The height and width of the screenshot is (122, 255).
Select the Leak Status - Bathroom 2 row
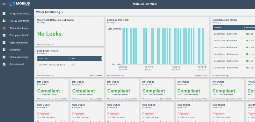234,40
